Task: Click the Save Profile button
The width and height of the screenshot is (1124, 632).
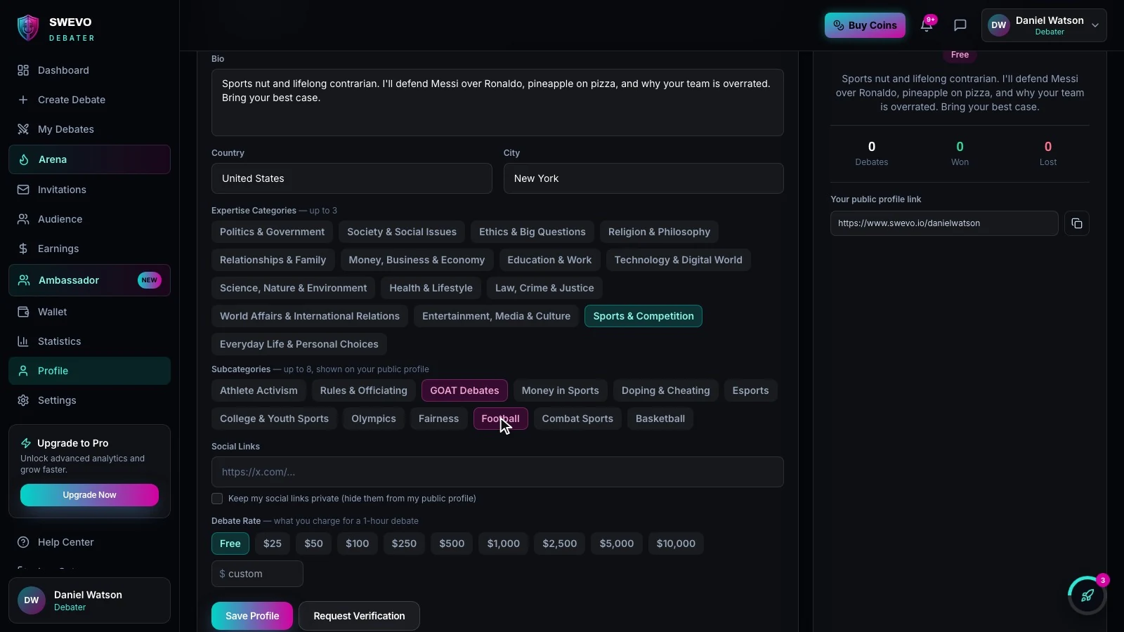Action: [252, 616]
